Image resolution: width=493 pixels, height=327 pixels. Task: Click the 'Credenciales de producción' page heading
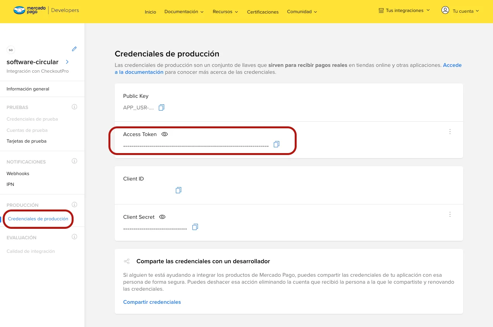[x=167, y=54]
